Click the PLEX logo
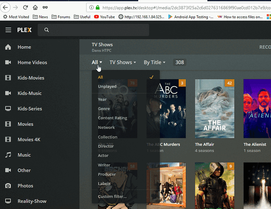The image size is (271, 209). [x=24, y=30]
